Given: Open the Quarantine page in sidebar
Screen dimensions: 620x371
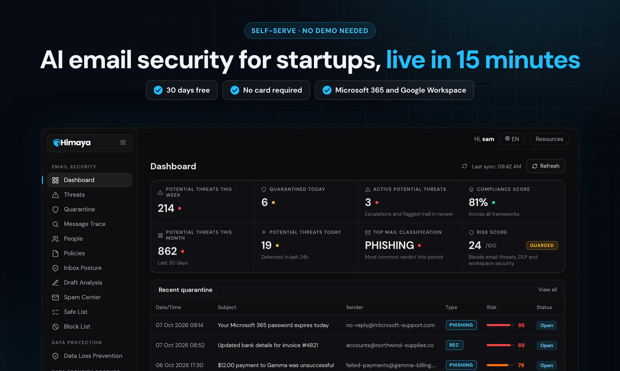Looking at the screenshot, I should [90, 209].
